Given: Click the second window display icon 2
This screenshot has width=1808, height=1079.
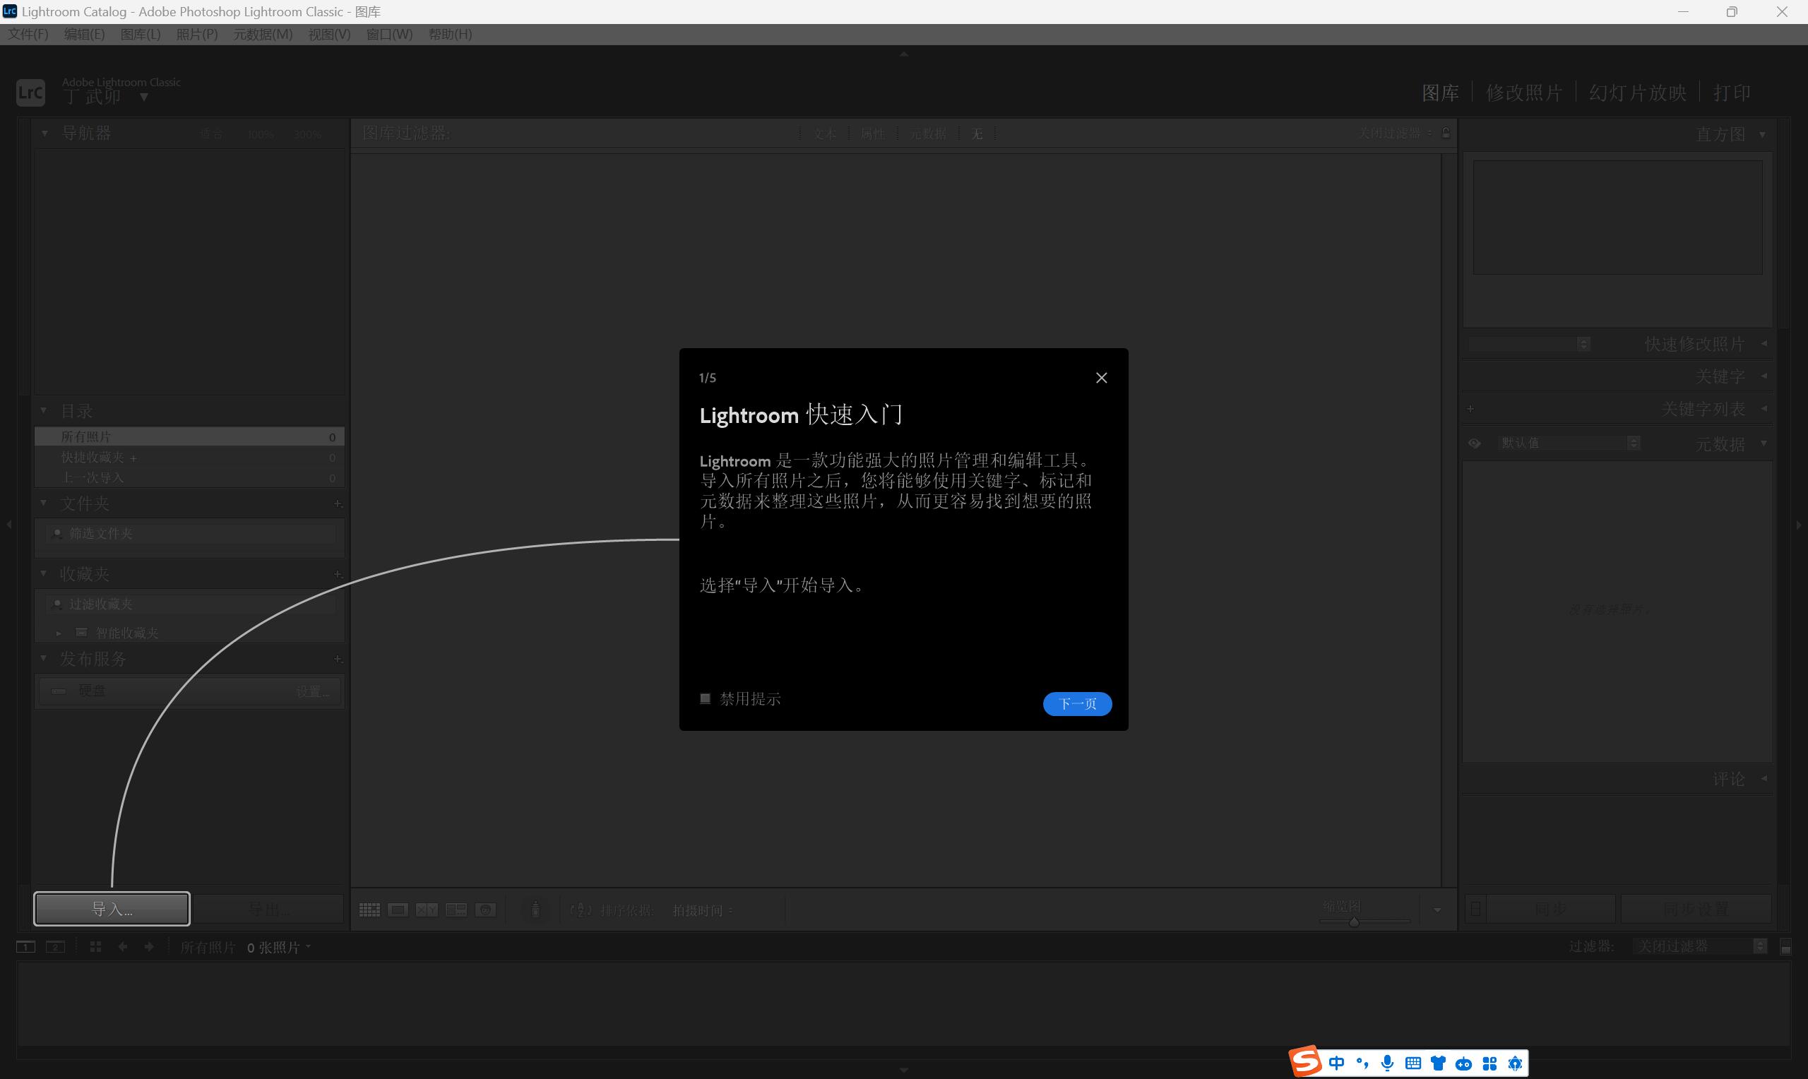Looking at the screenshot, I should (x=55, y=947).
